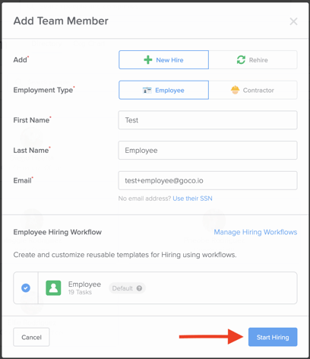Click the Email field with test+employee@goco.io
This screenshot has height=359, width=310.
tap(207, 180)
